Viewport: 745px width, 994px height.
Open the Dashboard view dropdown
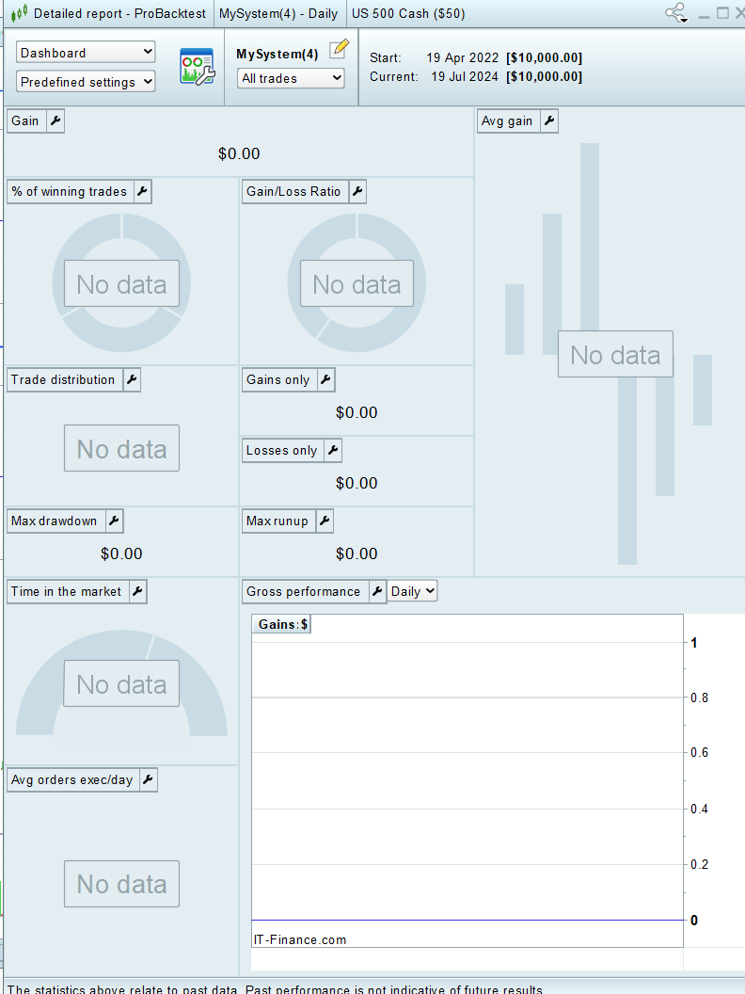click(x=86, y=53)
